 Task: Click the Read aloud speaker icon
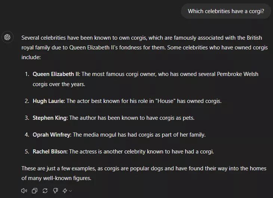tap(24, 191)
